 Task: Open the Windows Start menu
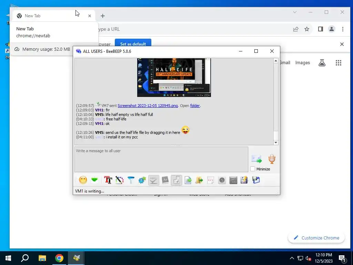coord(8,258)
